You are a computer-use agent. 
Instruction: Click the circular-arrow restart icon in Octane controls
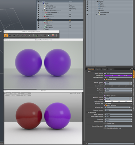(14, 36)
